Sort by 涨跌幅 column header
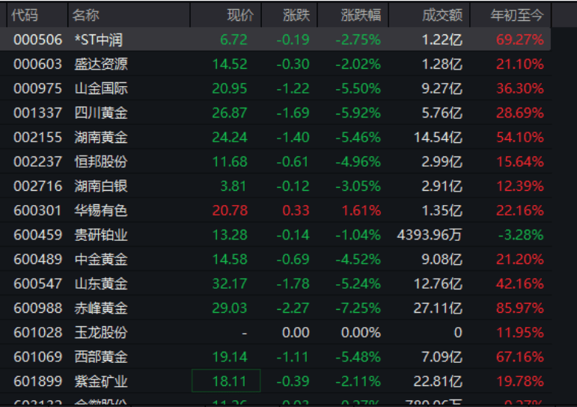 click(360, 15)
